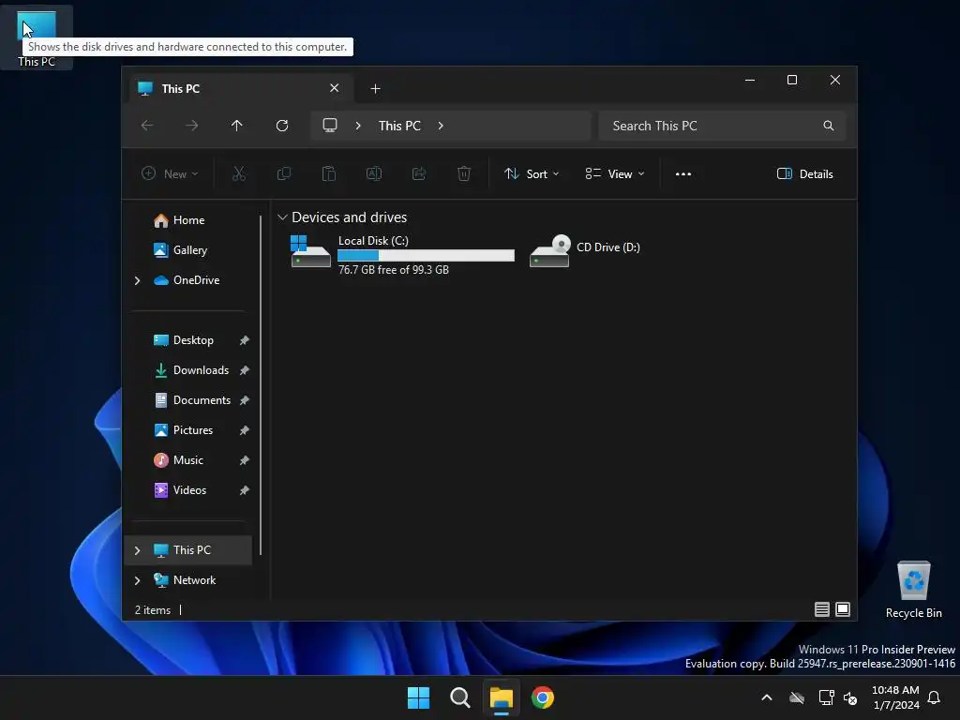Expand the OneDrive tree node
Image resolution: width=960 pixels, height=720 pixels.
click(x=137, y=280)
